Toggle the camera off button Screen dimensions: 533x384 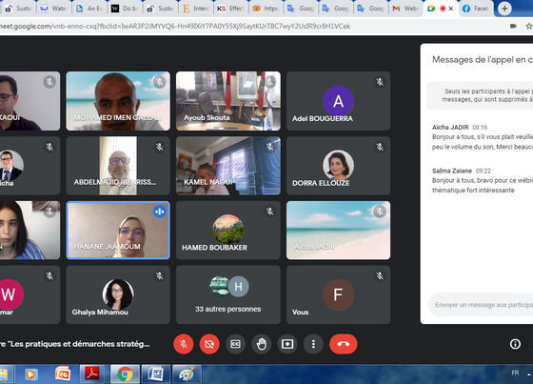[x=209, y=344]
